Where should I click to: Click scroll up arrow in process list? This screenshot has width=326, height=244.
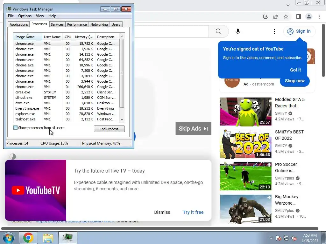[x=122, y=36]
